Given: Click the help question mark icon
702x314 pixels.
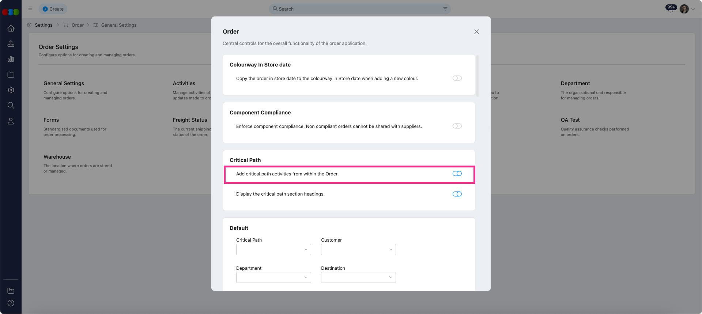Looking at the screenshot, I should pyautogui.click(x=11, y=303).
